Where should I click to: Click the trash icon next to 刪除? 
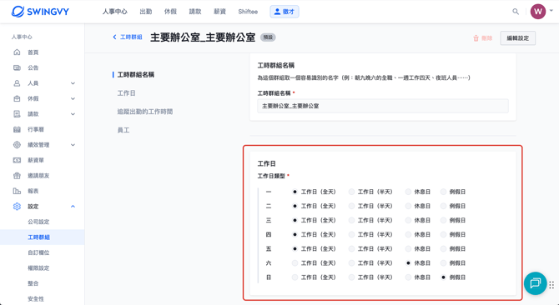point(476,38)
